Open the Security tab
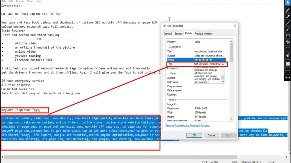The image size is (291, 163). [178, 34]
